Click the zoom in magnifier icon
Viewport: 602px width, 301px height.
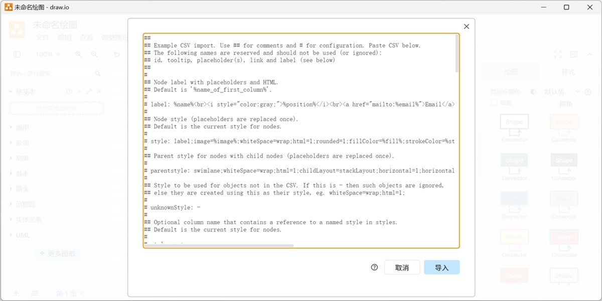click(78, 54)
